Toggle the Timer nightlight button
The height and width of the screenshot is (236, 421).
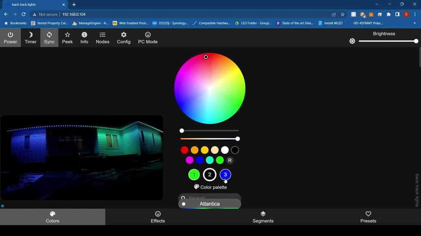pos(30,38)
